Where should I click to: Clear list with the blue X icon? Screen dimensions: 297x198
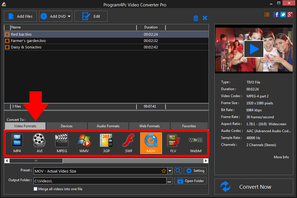(x=205, y=18)
